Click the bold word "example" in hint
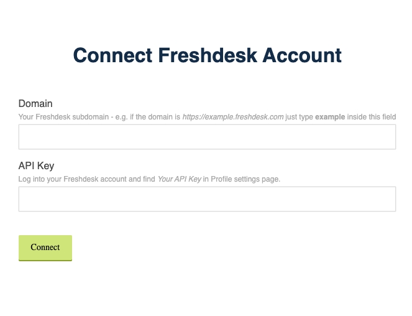Image resolution: width=412 pixels, height=316 pixels. coord(330,117)
